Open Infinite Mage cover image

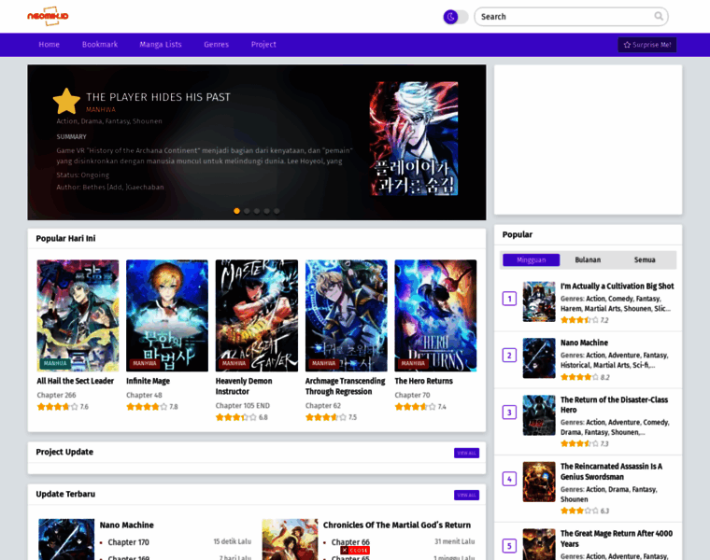click(x=167, y=315)
